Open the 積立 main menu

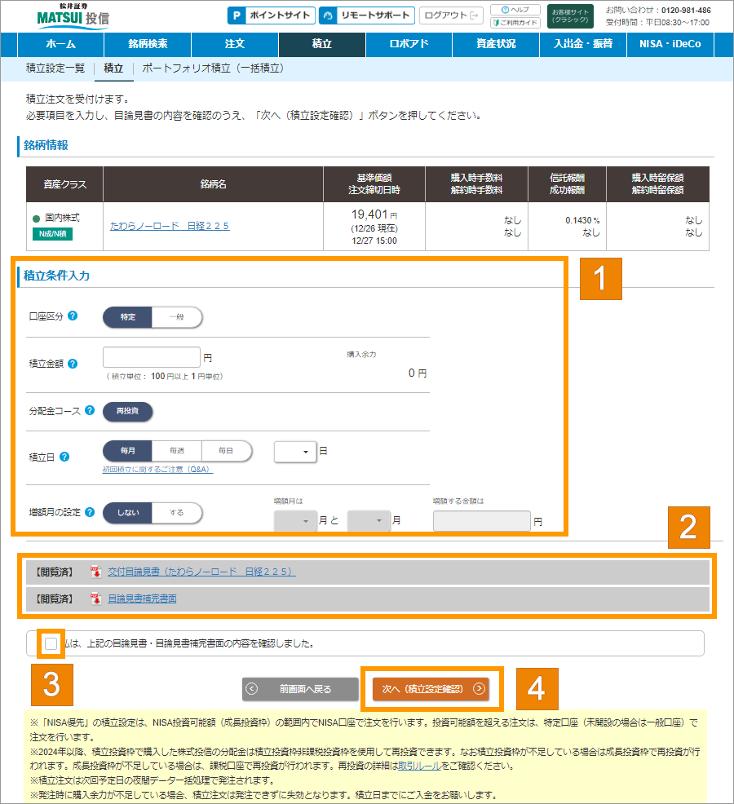(x=322, y=44)
